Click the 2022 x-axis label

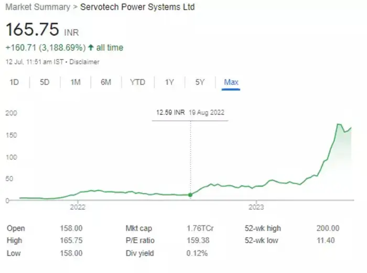click(78, 208)
